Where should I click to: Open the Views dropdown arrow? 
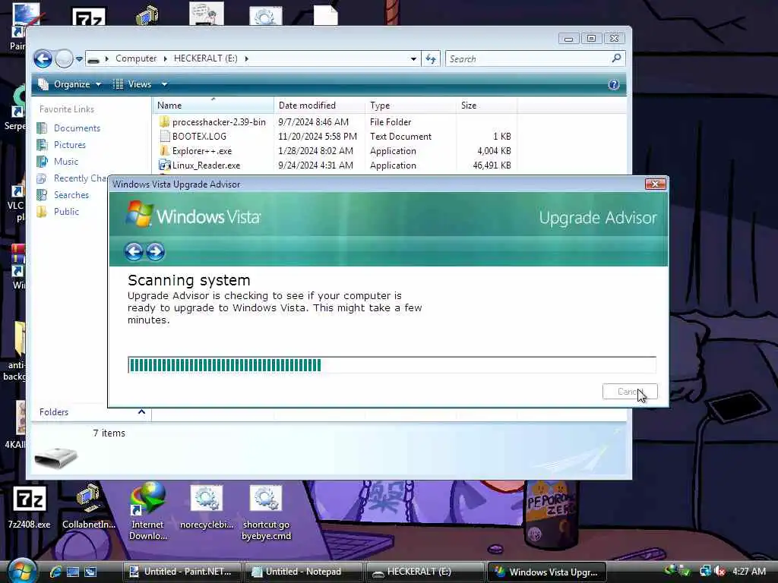164,84
